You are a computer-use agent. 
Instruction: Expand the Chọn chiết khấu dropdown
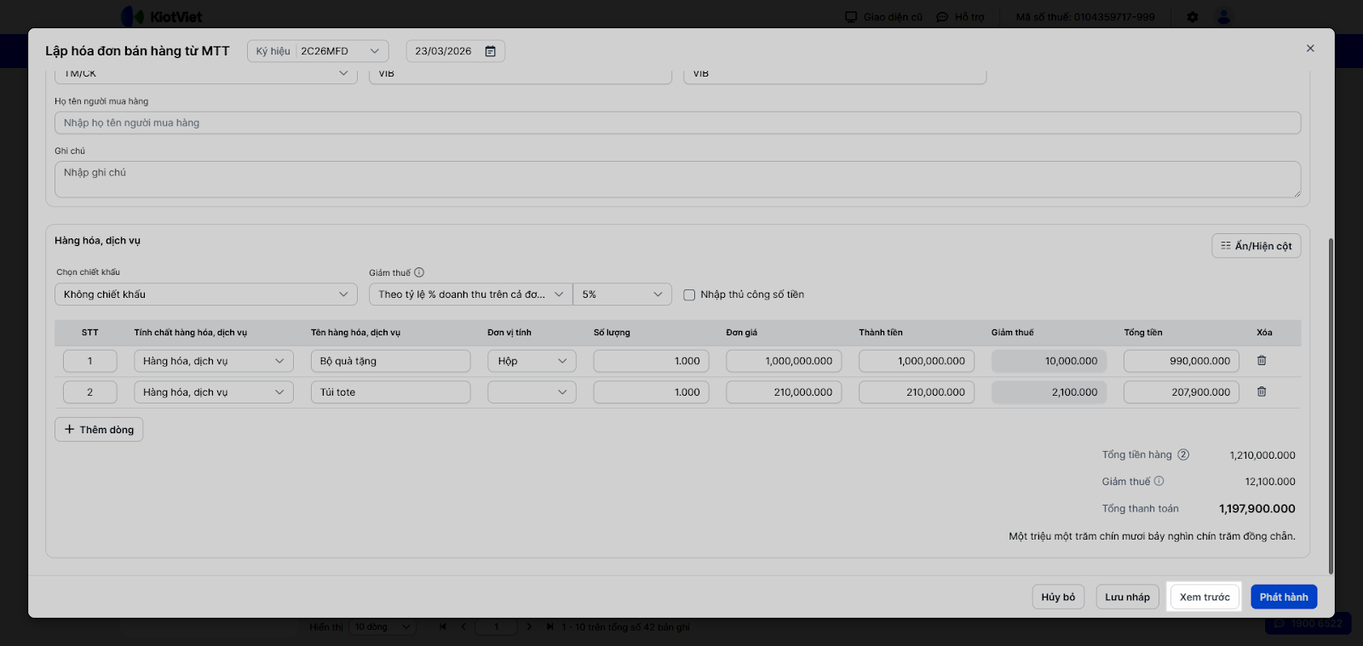[205, 294]
